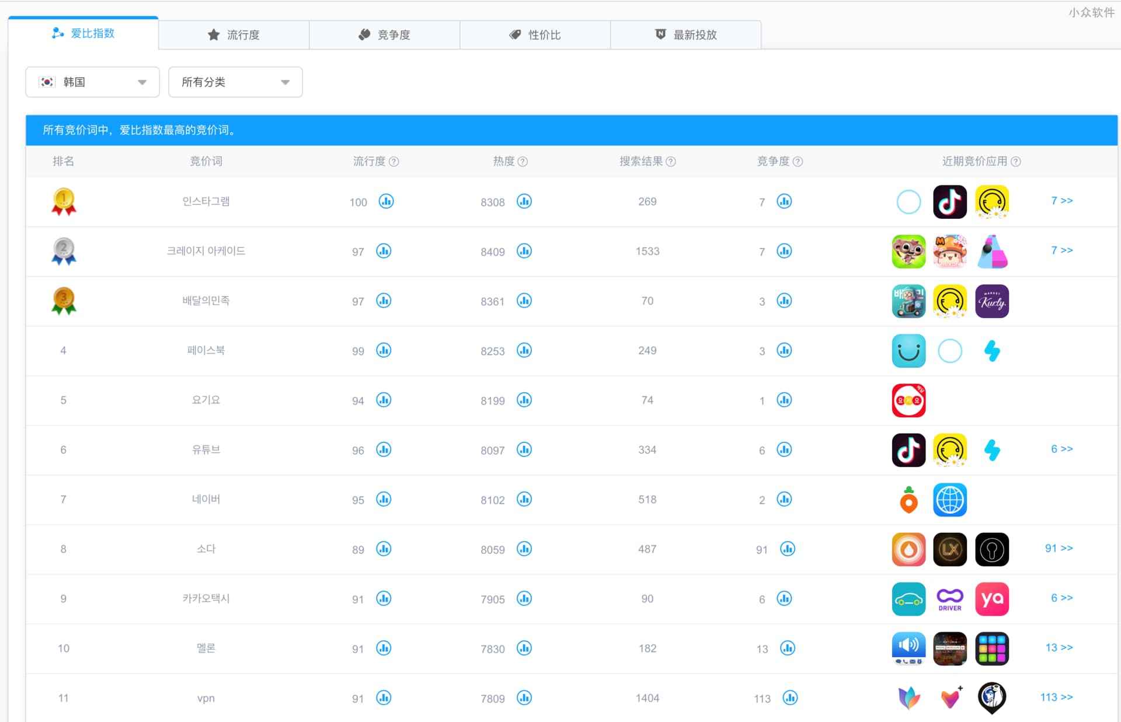The image size is (1121, 722).
Task: Open the drum pad app in 멜론 row
Action: click(x=992, y=648)
